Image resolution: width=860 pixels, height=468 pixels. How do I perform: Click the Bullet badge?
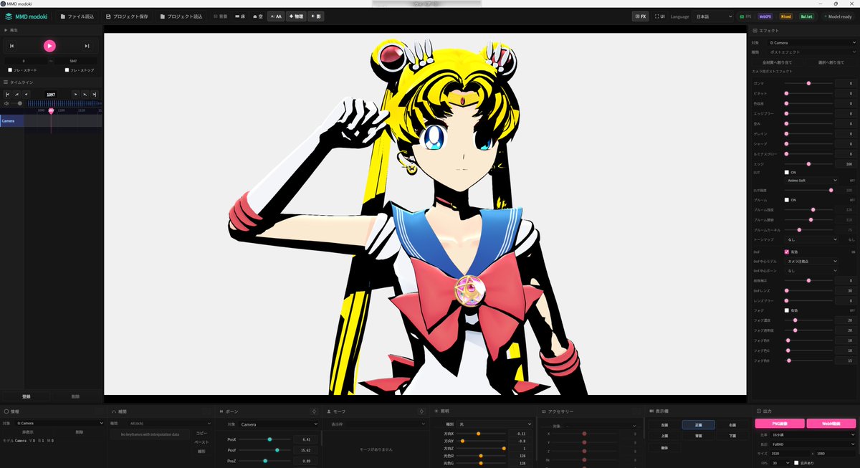click(806, 16)
